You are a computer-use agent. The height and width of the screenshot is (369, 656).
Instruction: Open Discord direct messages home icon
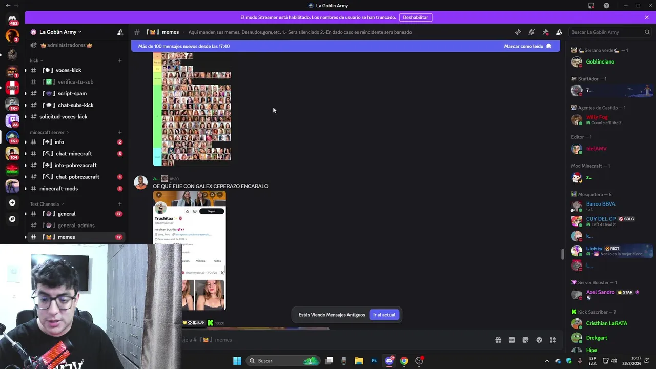[x=12, y=19]
